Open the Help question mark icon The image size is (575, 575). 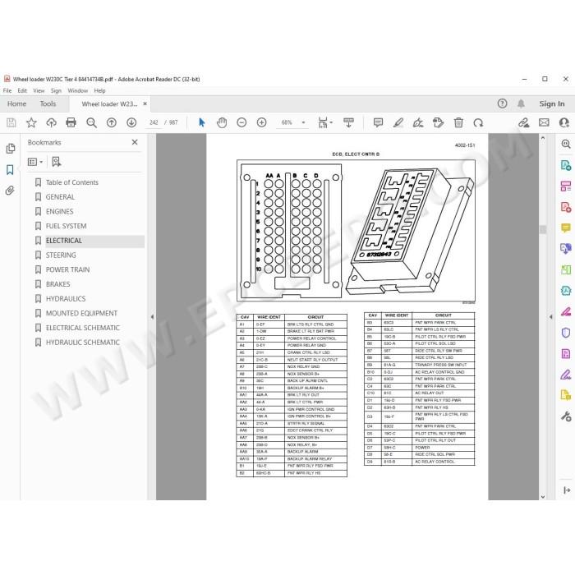pos(503,103)
